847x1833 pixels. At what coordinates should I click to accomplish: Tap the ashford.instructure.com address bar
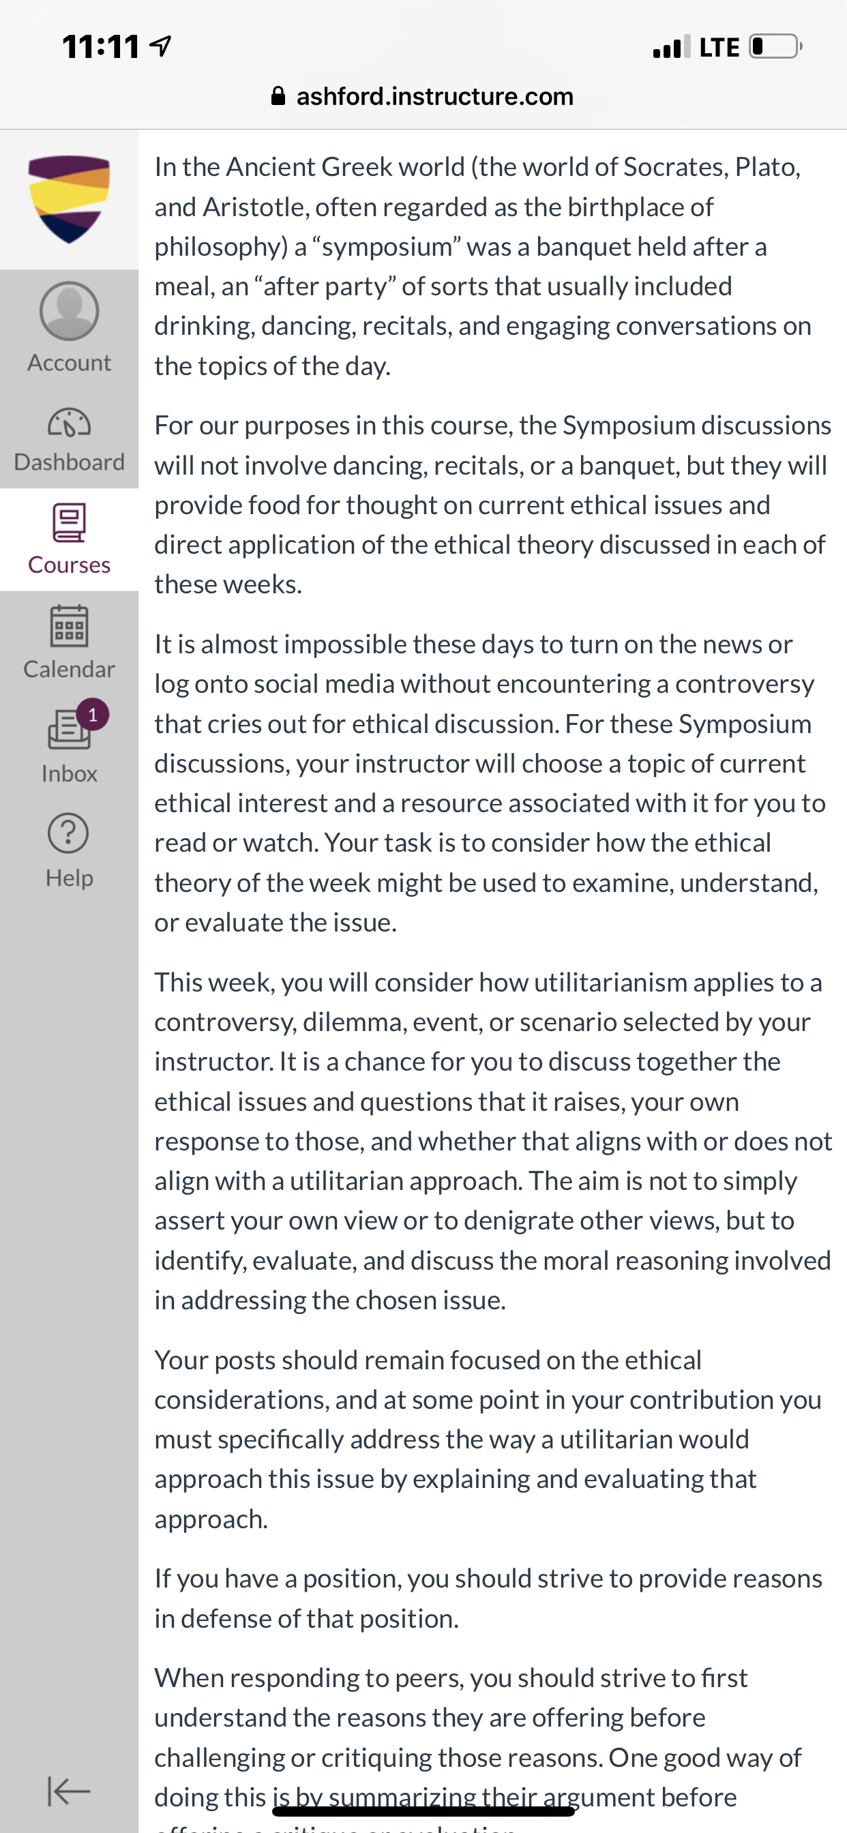[423, 96]
